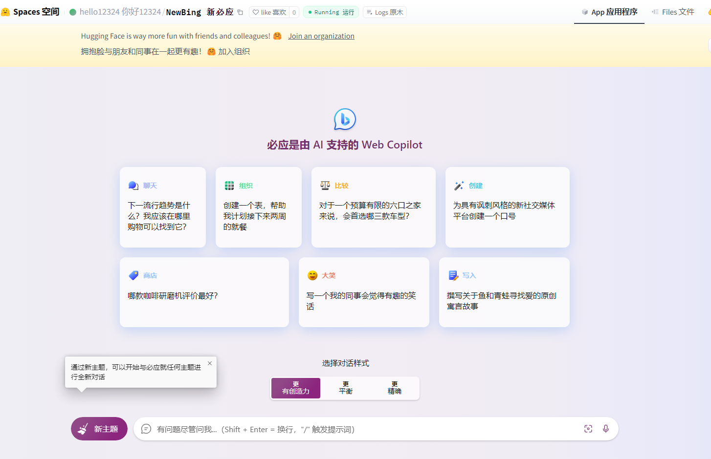Screen dimensions: 711x459
Task: Click the microphone voice input icon
Action: click(605, 429)
